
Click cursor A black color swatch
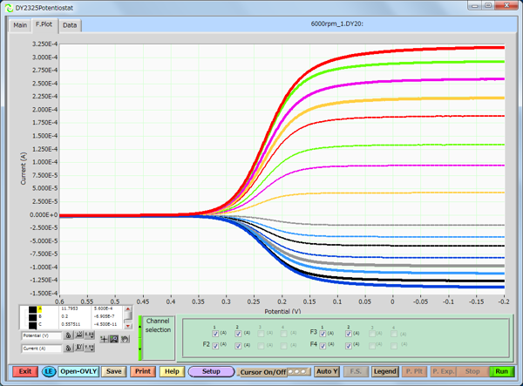33,309
